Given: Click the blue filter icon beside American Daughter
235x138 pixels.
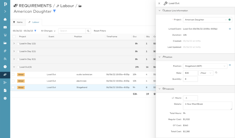Looking at the screenshot, I should (54, 11).
